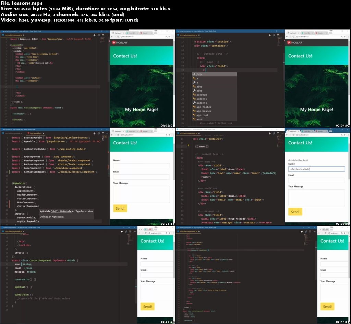Click the Angular logo in the 00:04:00 frame

(294, 42)
